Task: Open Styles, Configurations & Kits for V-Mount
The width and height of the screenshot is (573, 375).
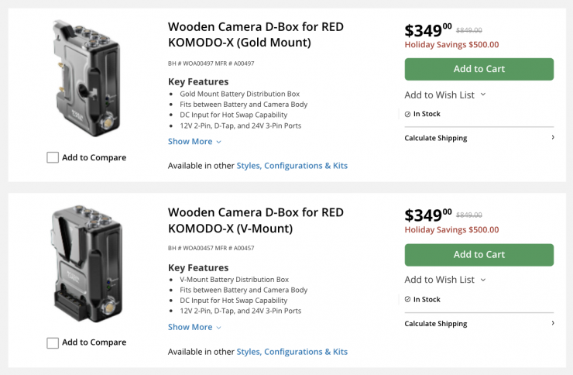Action: [292, 352]
